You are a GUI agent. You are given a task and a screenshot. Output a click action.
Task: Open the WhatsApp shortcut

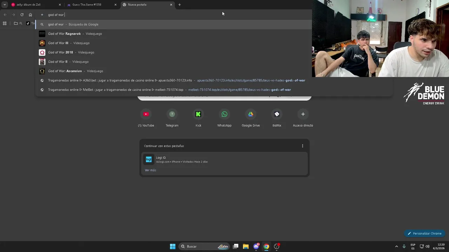224,118
